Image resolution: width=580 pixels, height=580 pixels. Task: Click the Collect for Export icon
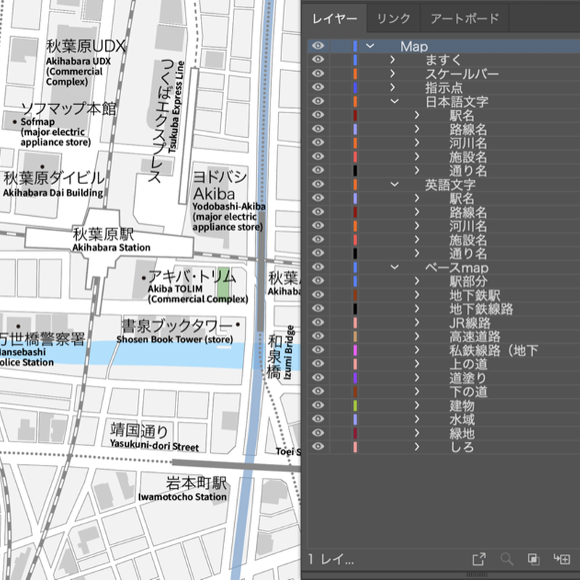click(479, 560)
